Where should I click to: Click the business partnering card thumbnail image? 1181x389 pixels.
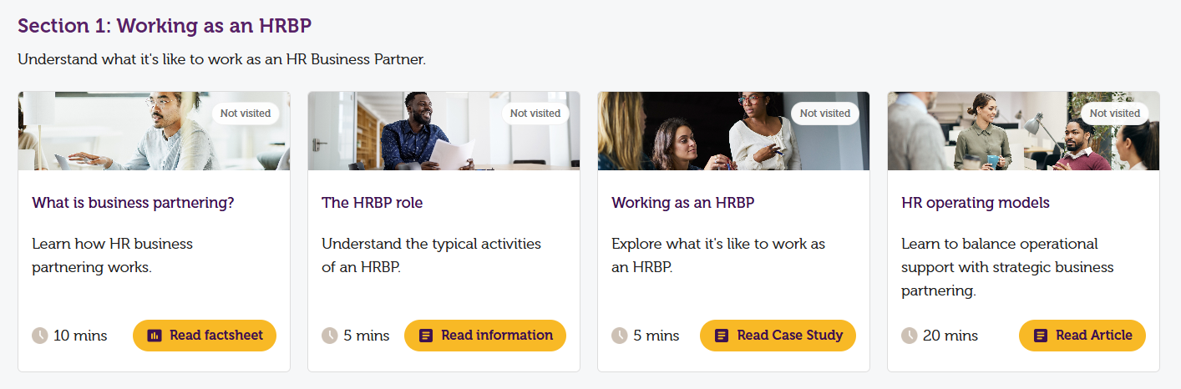click(154, 131)
